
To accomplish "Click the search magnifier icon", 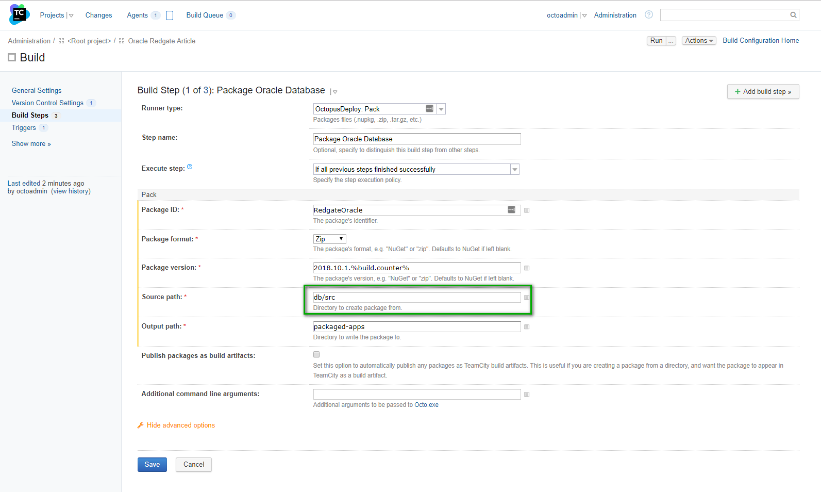I will coord(793,15).
